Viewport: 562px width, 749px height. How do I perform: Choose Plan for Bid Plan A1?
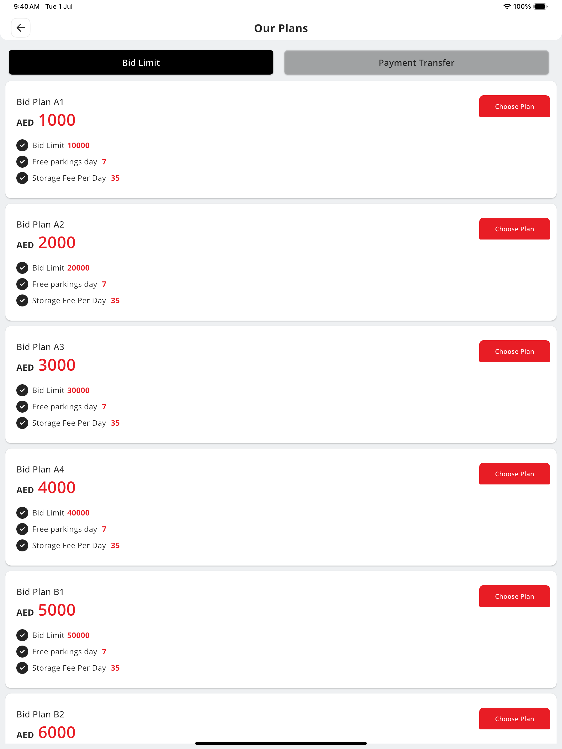tap(514, 106)
